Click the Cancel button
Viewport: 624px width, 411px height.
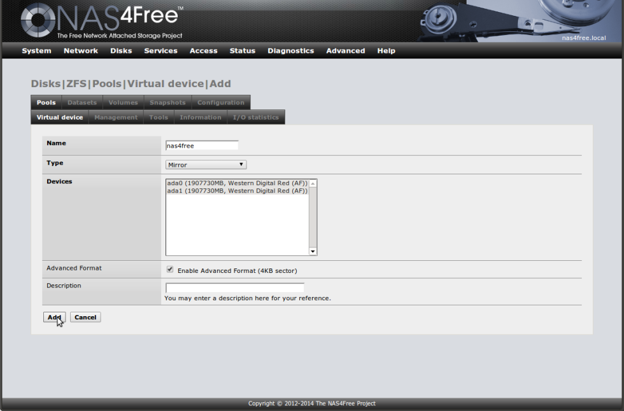pyautogui.click(x=85, y=317)
